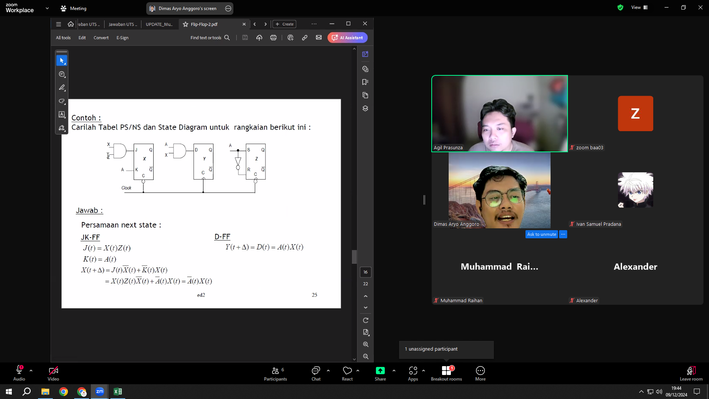This screenshot has width=709, height=399.
Task: Open Breakout rooms
Action: tap(446, 374)
